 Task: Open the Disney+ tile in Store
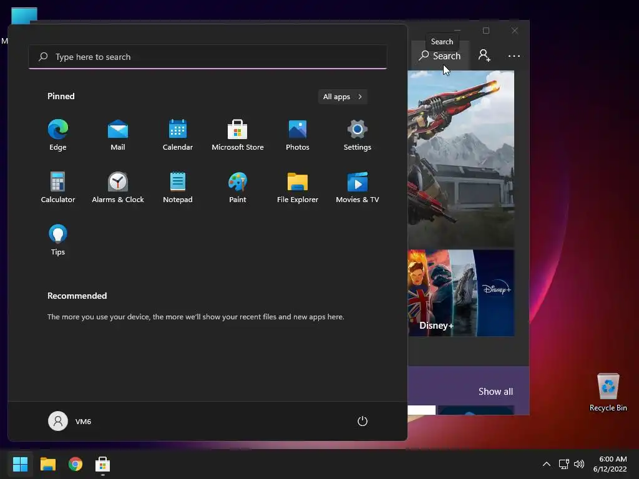(461, 293)
